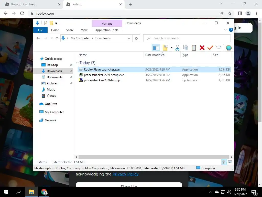Click the quick access toolbar properties icon
The width and height of the screenshot is (262, 197).
46,23
